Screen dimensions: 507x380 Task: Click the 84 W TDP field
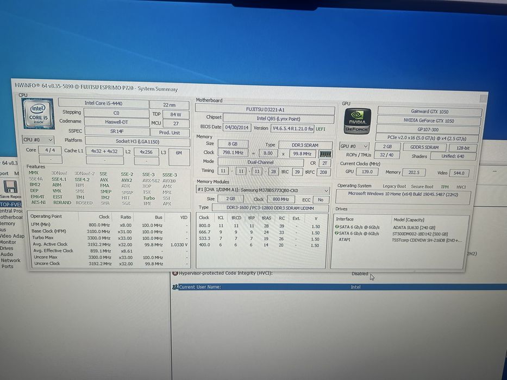[x=176, y=115]
